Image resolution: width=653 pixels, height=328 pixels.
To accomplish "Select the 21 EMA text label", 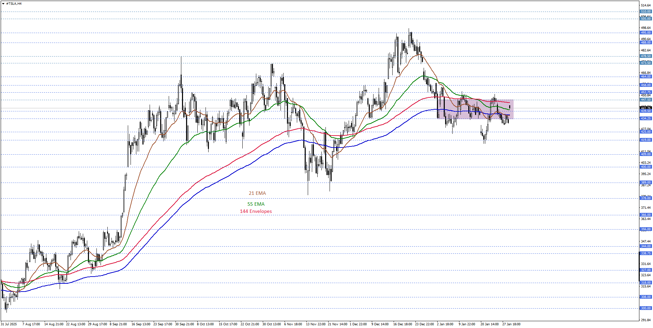I will tap(257, 193).
